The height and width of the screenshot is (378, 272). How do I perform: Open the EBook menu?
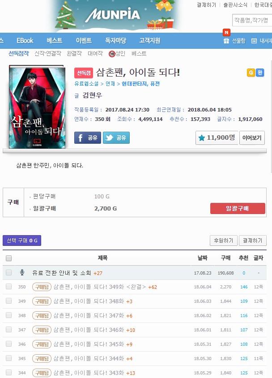coord(25,40)
